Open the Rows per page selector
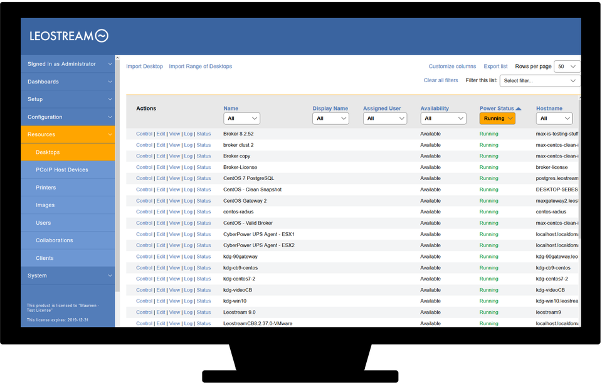Viewport: 602px width, 386px height. coord(566,66)
